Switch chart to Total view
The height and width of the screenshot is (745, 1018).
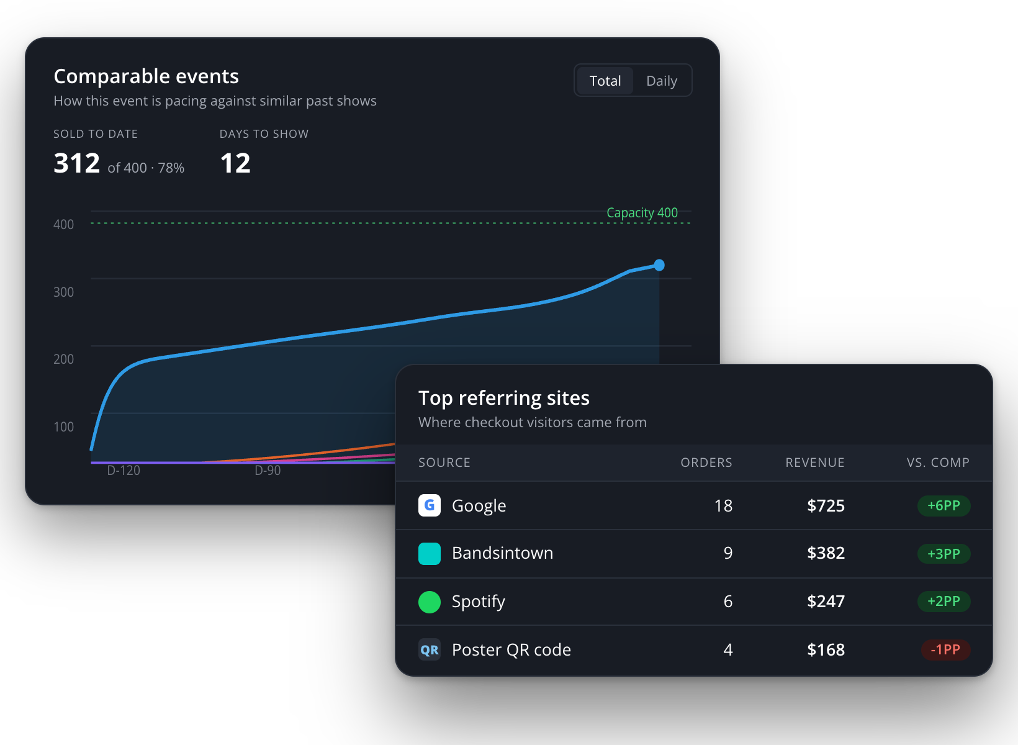(605, 81)
